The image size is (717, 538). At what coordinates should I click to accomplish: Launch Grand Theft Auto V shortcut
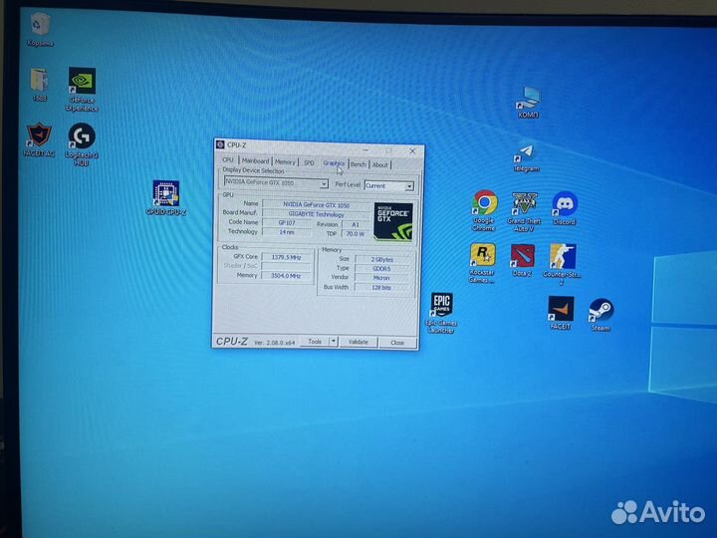click(524, 212)
